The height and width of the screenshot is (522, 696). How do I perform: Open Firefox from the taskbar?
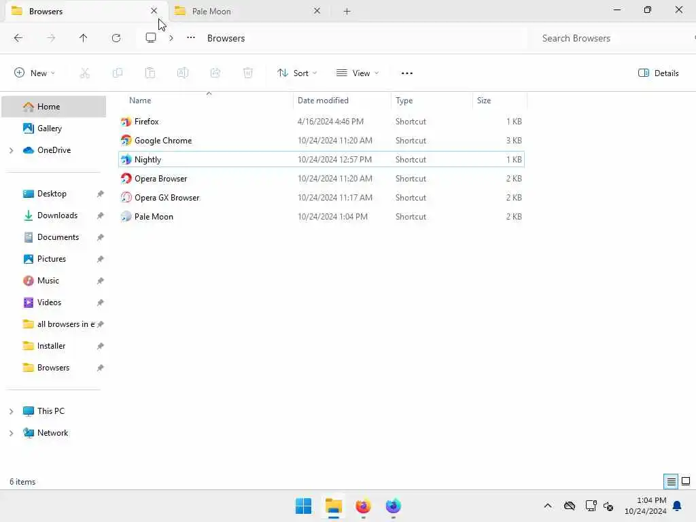363,506
